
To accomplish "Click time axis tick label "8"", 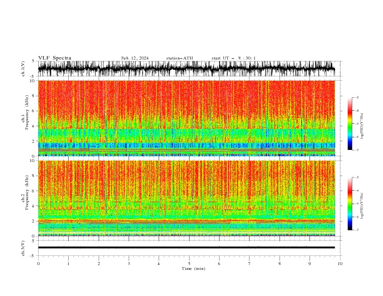I will 280,264.
